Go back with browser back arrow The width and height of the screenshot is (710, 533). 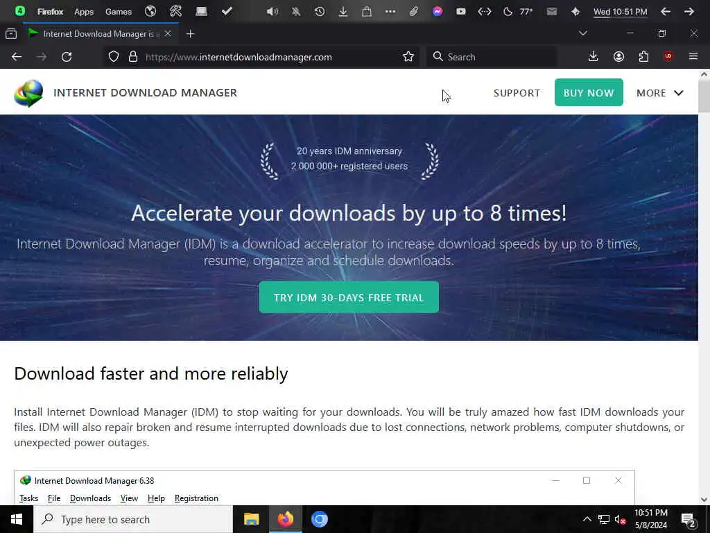[17, 57]
